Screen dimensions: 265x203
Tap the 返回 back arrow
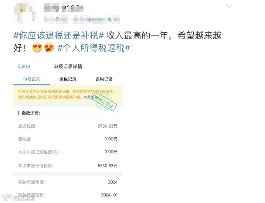click(24, 66)
